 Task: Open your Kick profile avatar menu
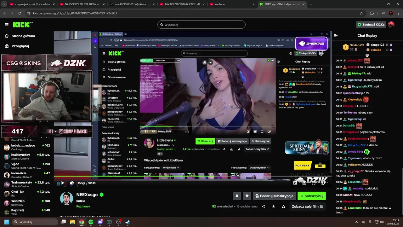(391, 25)
